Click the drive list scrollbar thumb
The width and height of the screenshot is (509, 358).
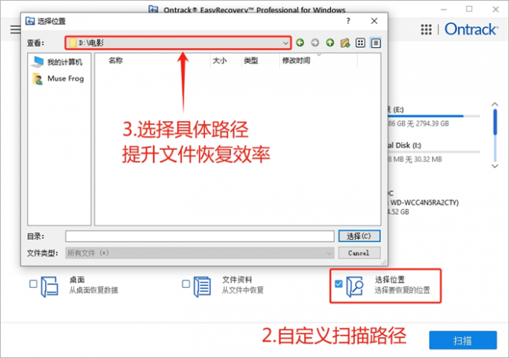pos(495,122)
